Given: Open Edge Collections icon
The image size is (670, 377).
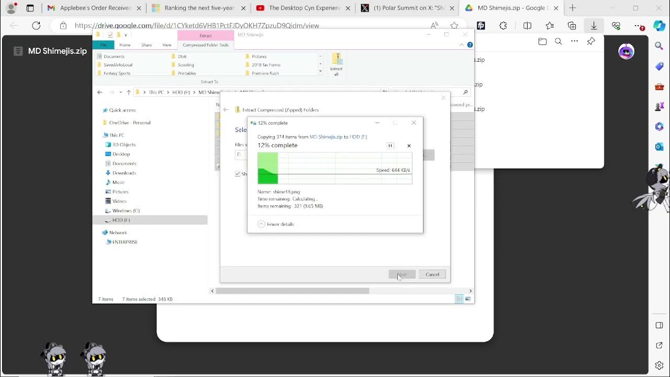Looking at the screenshot, I should (572, 25).
